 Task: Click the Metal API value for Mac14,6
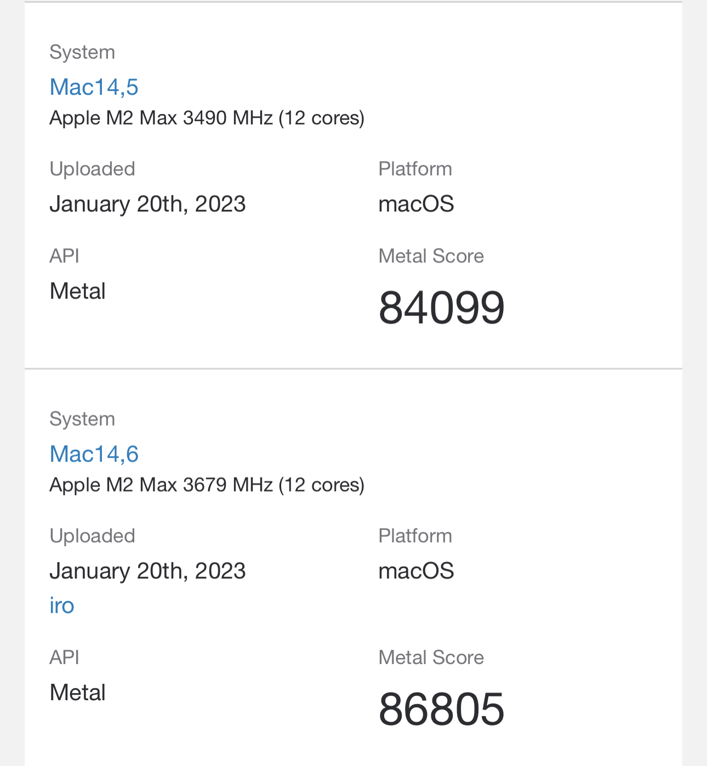click(77, 693)
